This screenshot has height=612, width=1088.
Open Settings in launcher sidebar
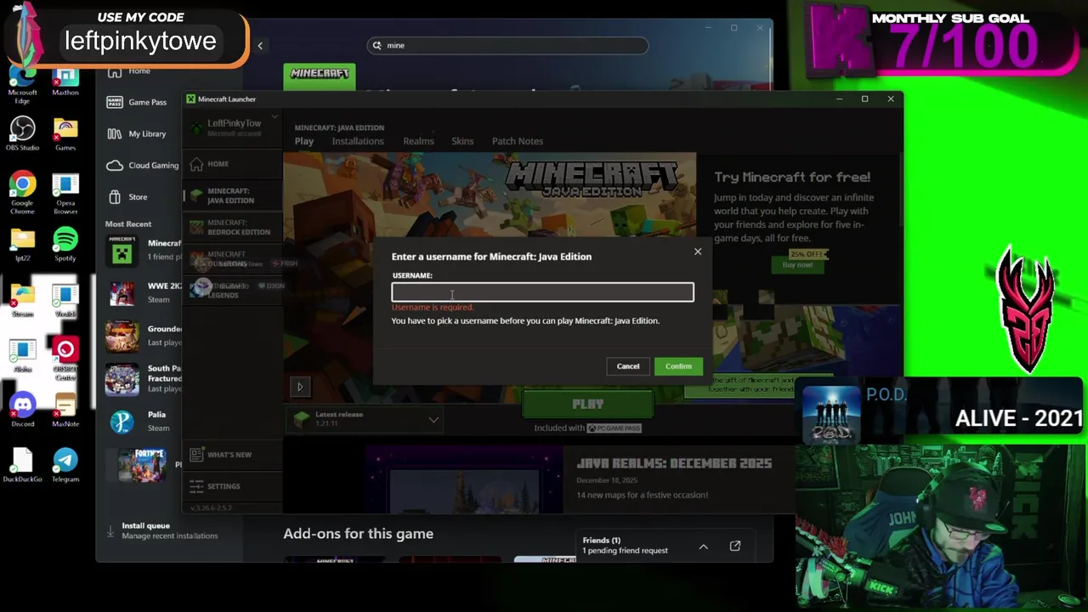click(x=231, y=486)
